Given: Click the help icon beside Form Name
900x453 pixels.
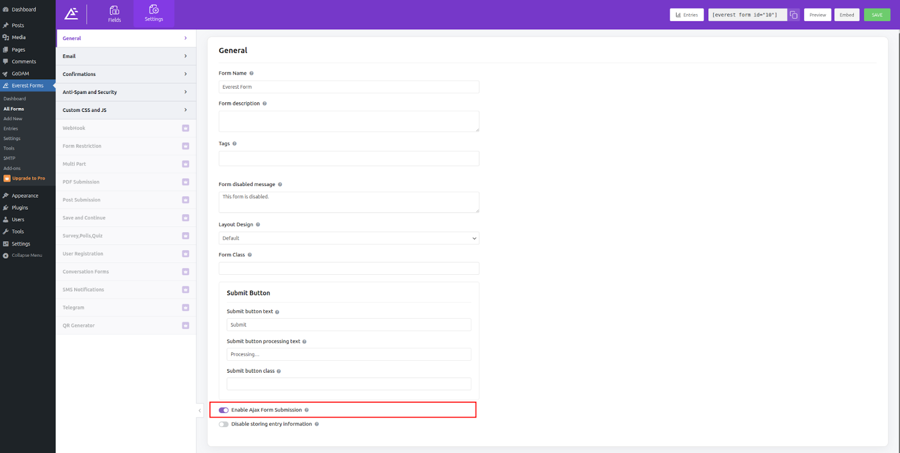Looking at the screenshot, I should point(251,74).
